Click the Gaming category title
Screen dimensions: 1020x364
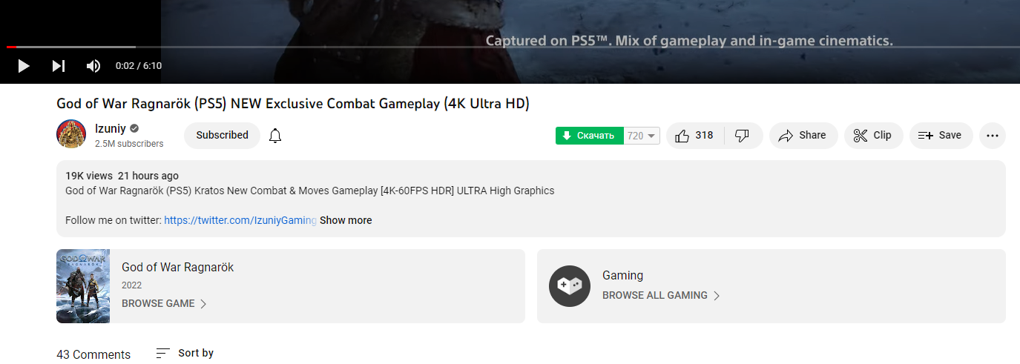pos(622,276)
